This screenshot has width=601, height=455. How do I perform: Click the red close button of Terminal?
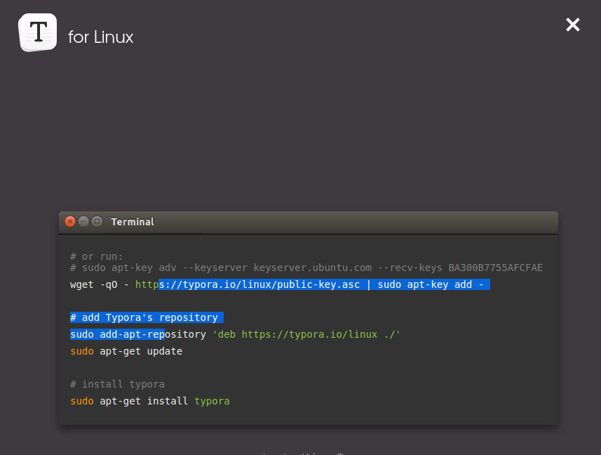click(x=70, y=221)
